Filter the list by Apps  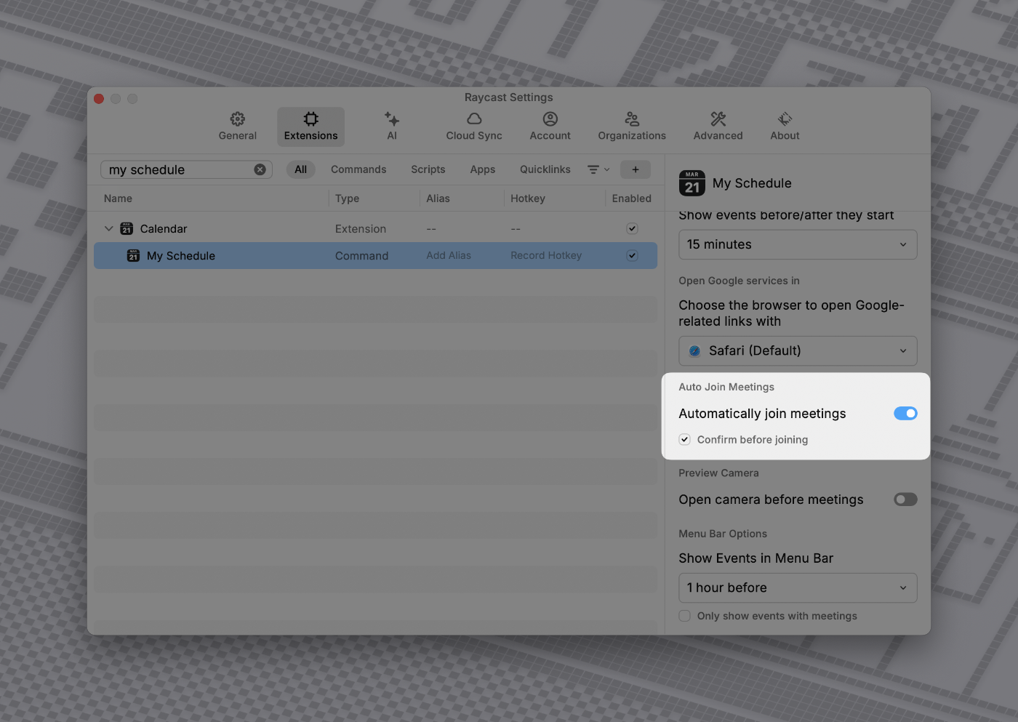click(x=482, y=169)
